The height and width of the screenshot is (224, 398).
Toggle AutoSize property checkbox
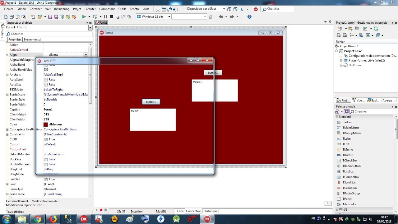(x=46, y=85)
